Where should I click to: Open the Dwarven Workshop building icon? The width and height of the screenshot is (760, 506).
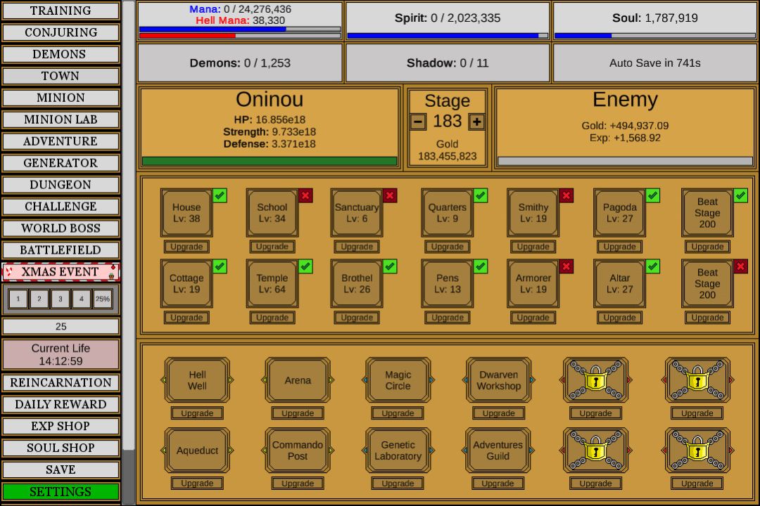pos(498,380)
